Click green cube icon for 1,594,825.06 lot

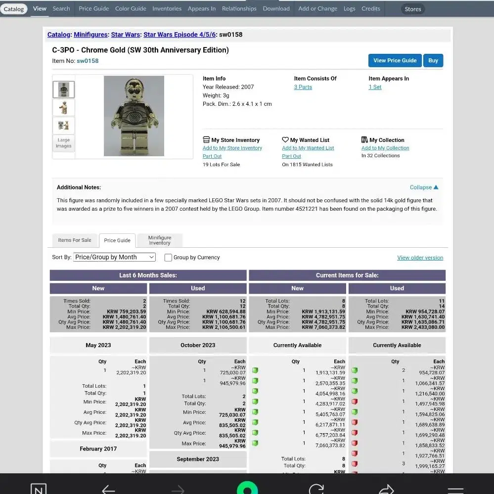(355, 412)
